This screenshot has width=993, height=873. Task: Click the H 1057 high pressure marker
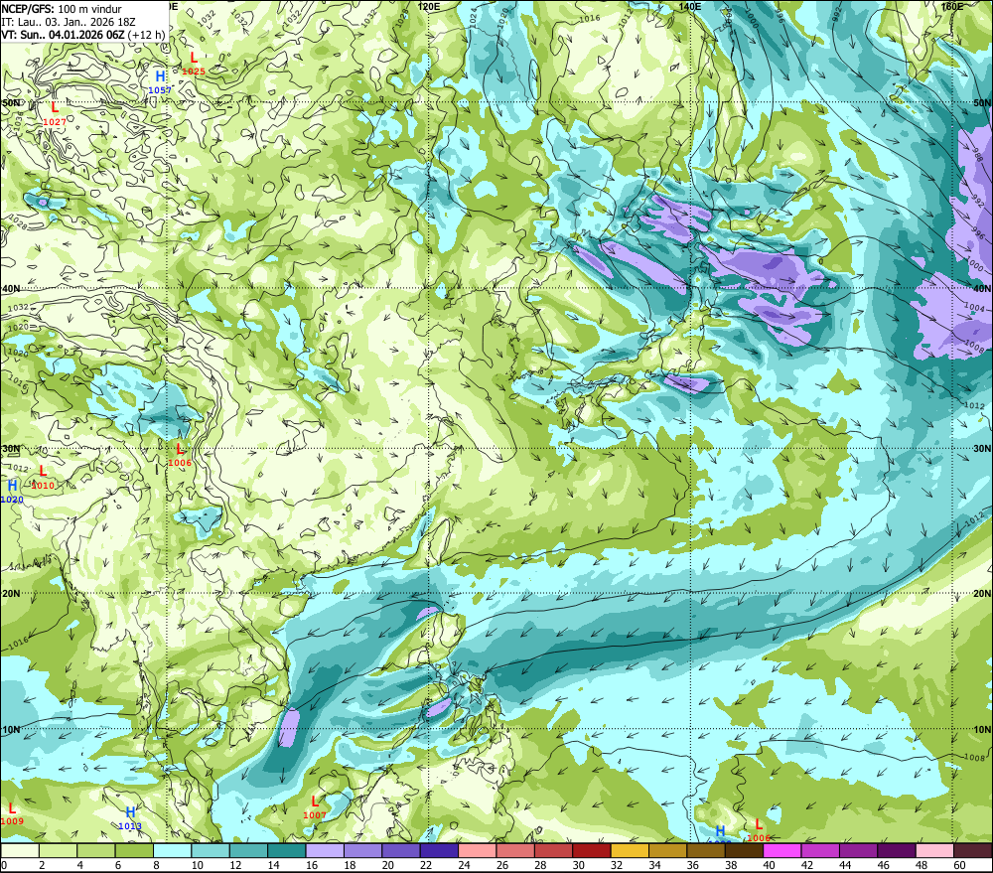pos(160,82)
